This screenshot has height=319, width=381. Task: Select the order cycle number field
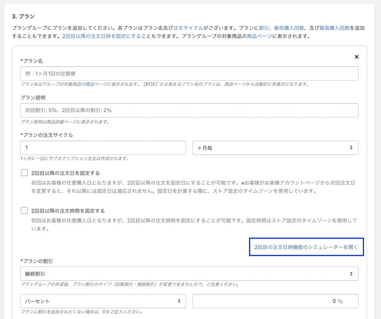pyautogui.click(x=103, y=148)
